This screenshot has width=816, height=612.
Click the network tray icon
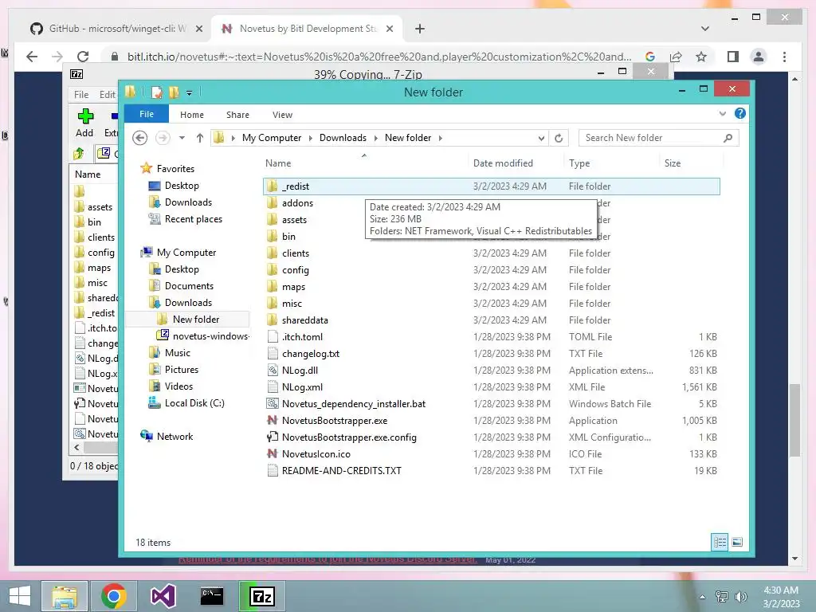click(722, 596)
